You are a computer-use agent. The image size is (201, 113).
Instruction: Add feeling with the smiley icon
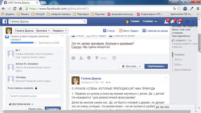(x=89, y=58)
